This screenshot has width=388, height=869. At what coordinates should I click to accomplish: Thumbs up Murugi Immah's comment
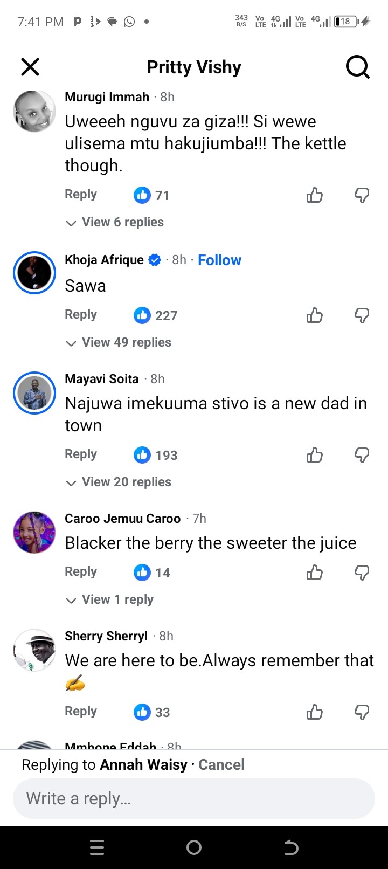tap(315, 195)
